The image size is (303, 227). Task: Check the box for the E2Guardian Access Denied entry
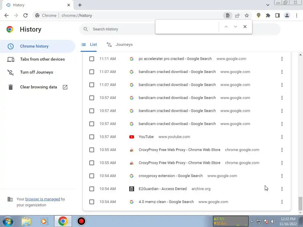click(x=92, y=189)
